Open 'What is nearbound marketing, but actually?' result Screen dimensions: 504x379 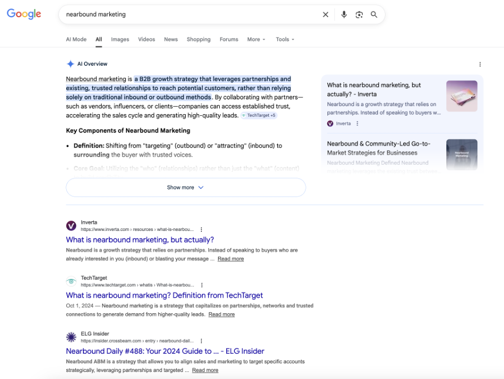(140, 240)
